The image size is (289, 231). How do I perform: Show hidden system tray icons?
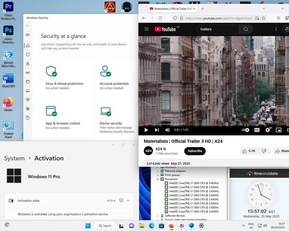click(243, 226)
